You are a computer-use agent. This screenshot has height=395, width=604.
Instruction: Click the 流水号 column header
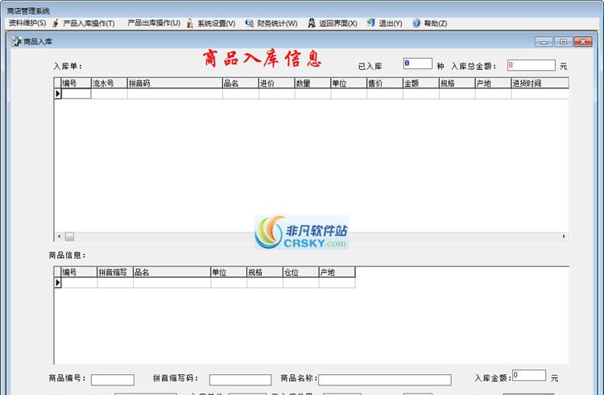109,83
